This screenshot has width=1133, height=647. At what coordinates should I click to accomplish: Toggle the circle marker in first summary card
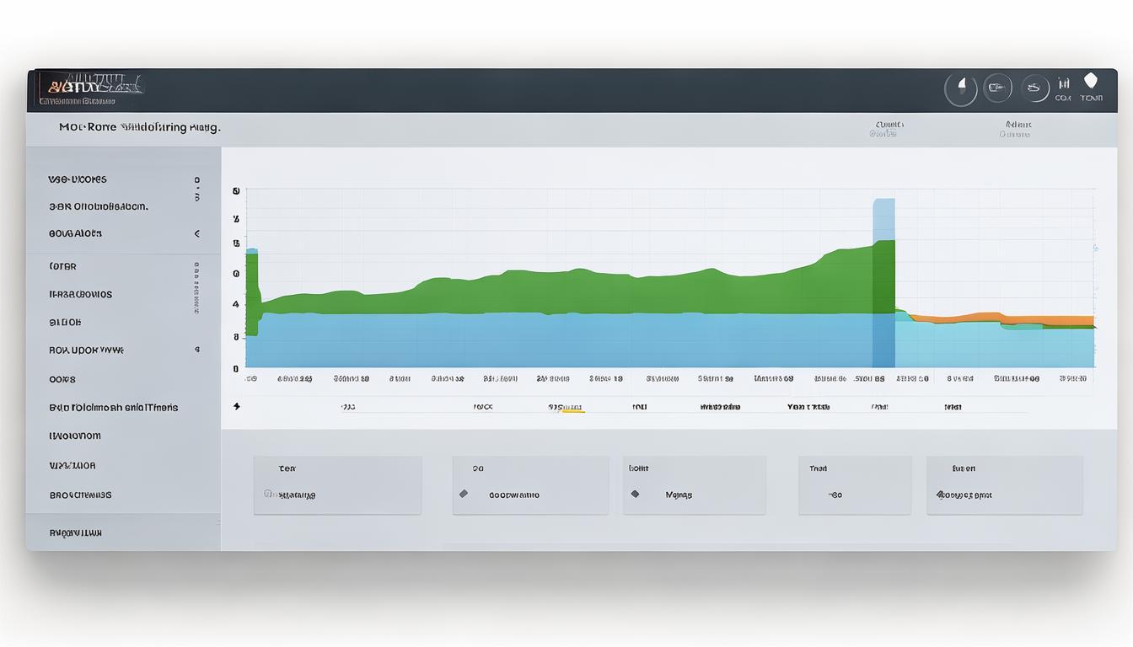(267, 494)
